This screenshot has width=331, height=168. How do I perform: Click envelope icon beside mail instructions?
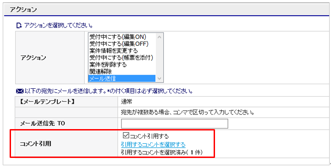pos(20,92)
